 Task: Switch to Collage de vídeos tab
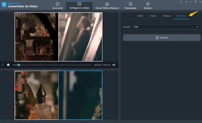pyautogui.click(x=79, y=6)
